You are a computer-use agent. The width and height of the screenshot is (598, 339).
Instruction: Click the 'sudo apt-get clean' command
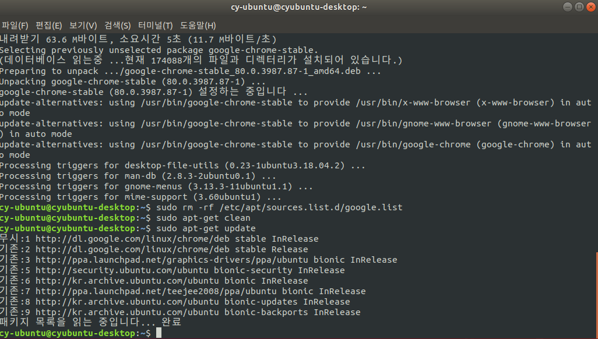click(203, 218)
